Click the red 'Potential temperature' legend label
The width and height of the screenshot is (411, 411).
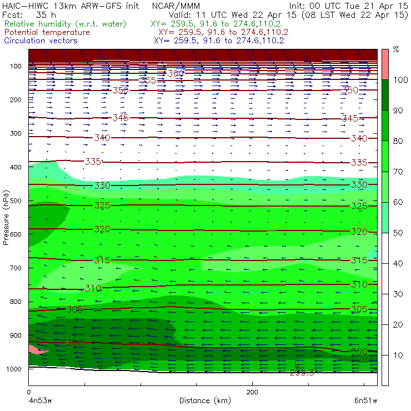47,32
